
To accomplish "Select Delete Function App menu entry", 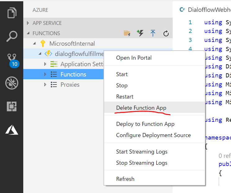I will [x=154, y=108].
